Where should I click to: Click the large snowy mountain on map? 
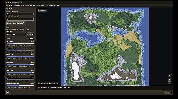pos(75,71)
